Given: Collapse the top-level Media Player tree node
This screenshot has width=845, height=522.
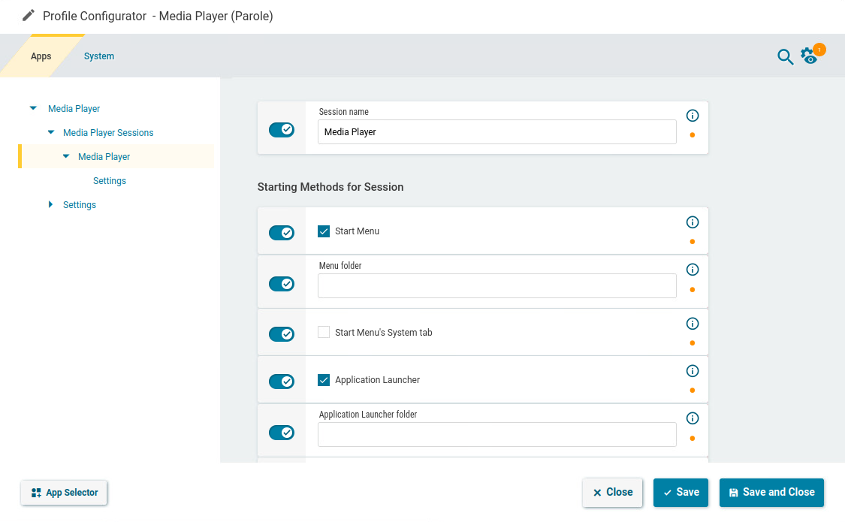Looking at the screenshot, I should pos(33,109).
